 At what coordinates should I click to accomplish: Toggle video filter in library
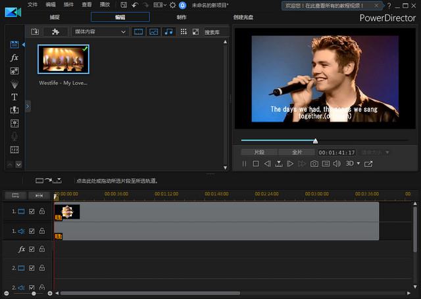tap(139, 32)
